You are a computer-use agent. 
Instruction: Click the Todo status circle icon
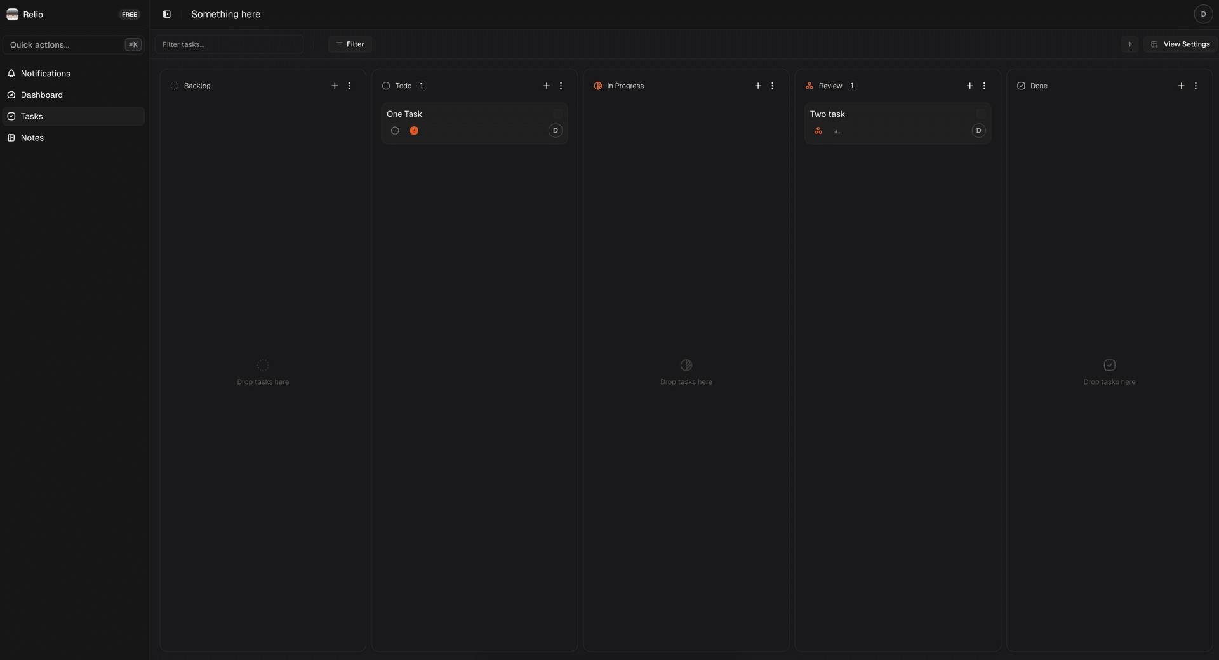[x=385, y=86]
